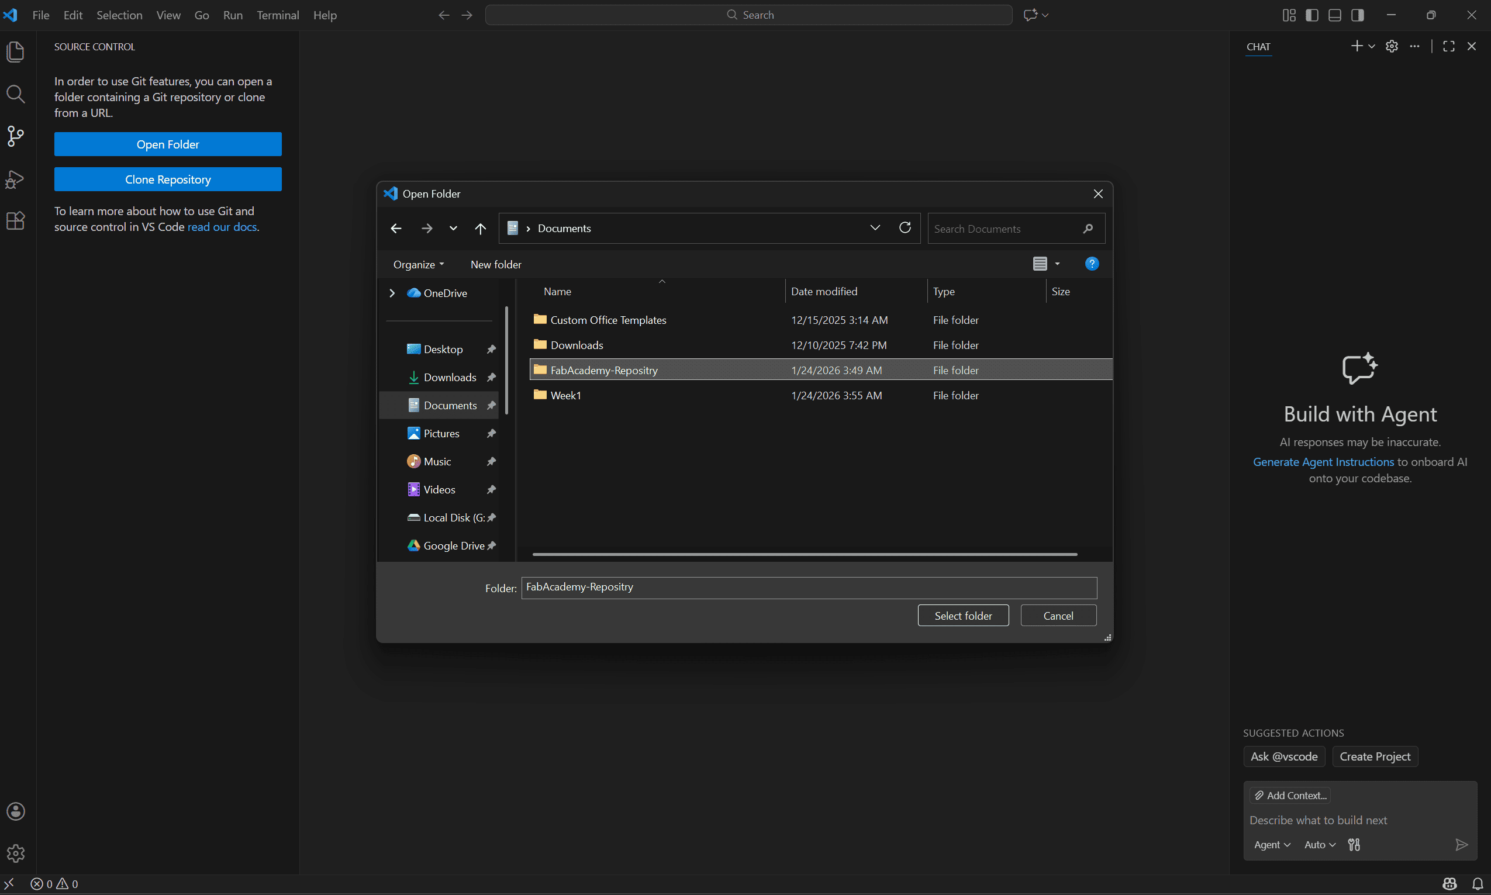Image resolution: width=1491 pixels, height=895 pixels.
Task: Open the Selection menu
Action: point(119,15)
